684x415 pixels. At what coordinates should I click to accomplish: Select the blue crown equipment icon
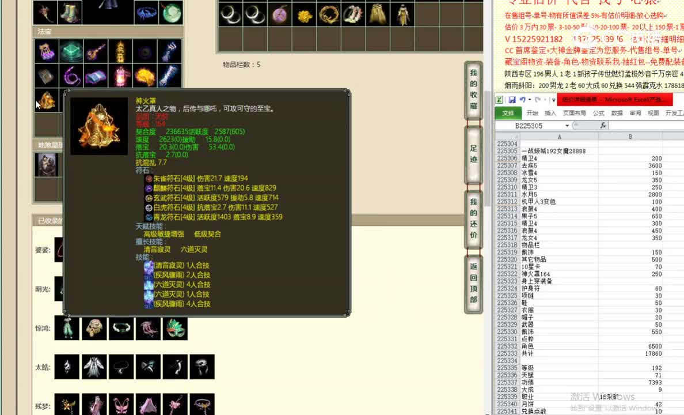[x=146, y=12]
